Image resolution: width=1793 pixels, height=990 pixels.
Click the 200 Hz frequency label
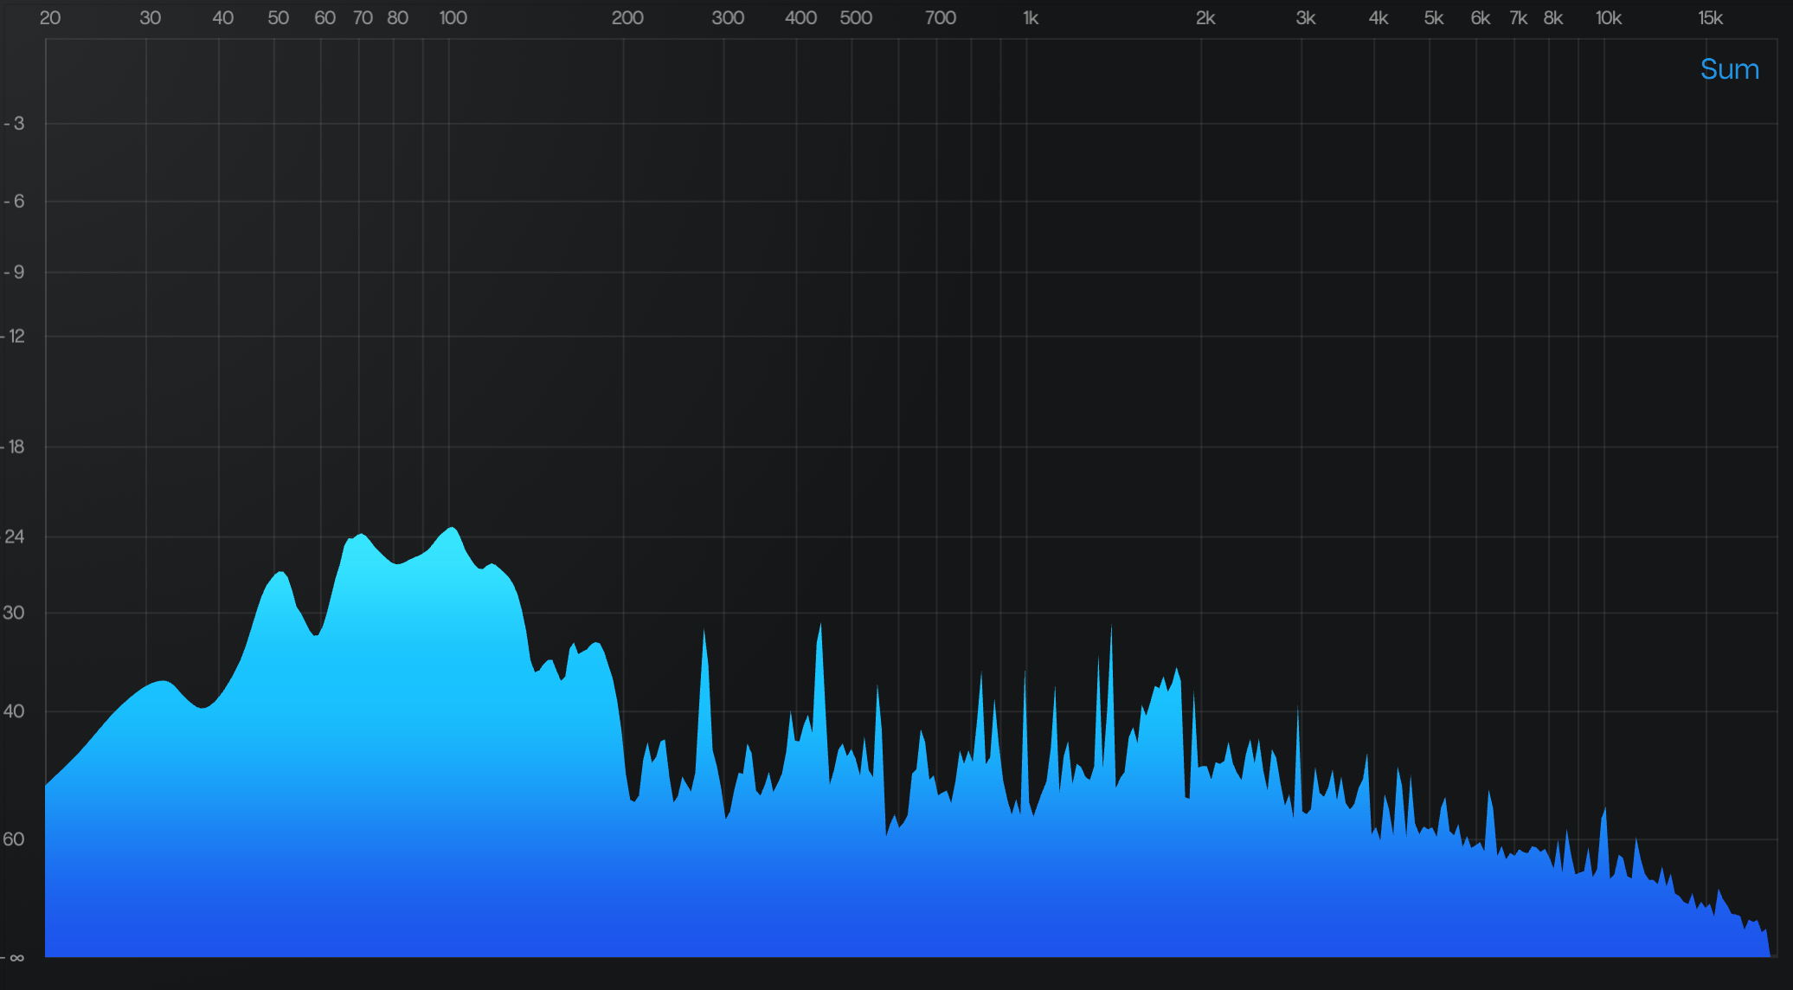627,18
